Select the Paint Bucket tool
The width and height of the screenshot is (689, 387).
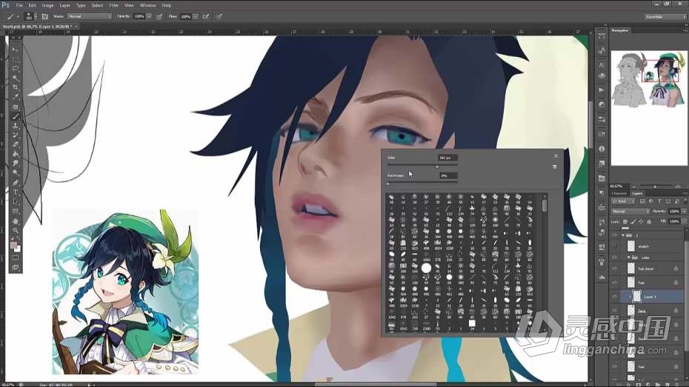pyautogui.click(x=16, y=154)
